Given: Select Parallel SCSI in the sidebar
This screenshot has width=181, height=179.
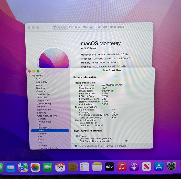Looking at the screenshot, I should click(45, 128).
